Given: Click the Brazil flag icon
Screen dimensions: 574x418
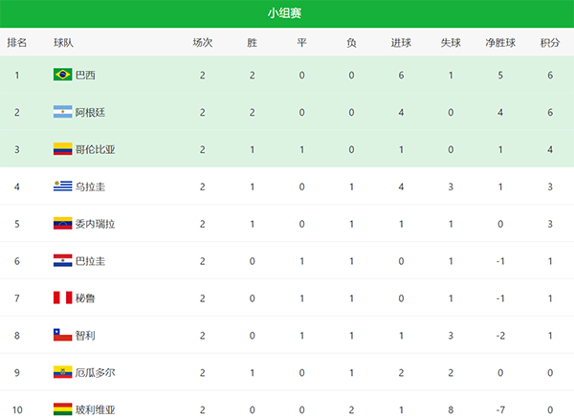Looking at the screenshot, I should pyautogui.click(x=63, y=75).
